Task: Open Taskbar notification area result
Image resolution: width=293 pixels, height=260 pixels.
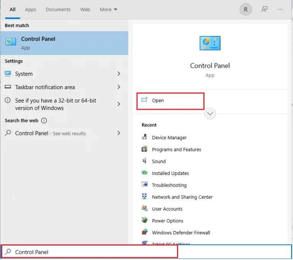Action: [x=64, y=87]
